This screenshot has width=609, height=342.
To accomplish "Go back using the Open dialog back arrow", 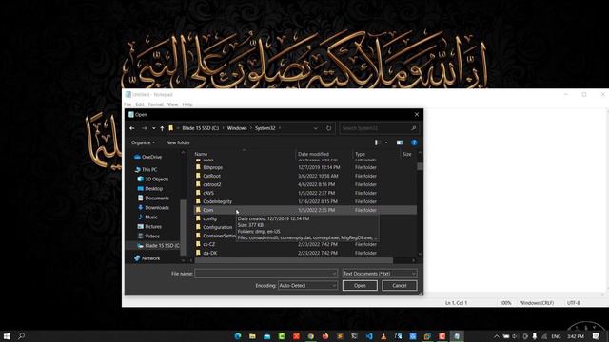I will [132, 128].
